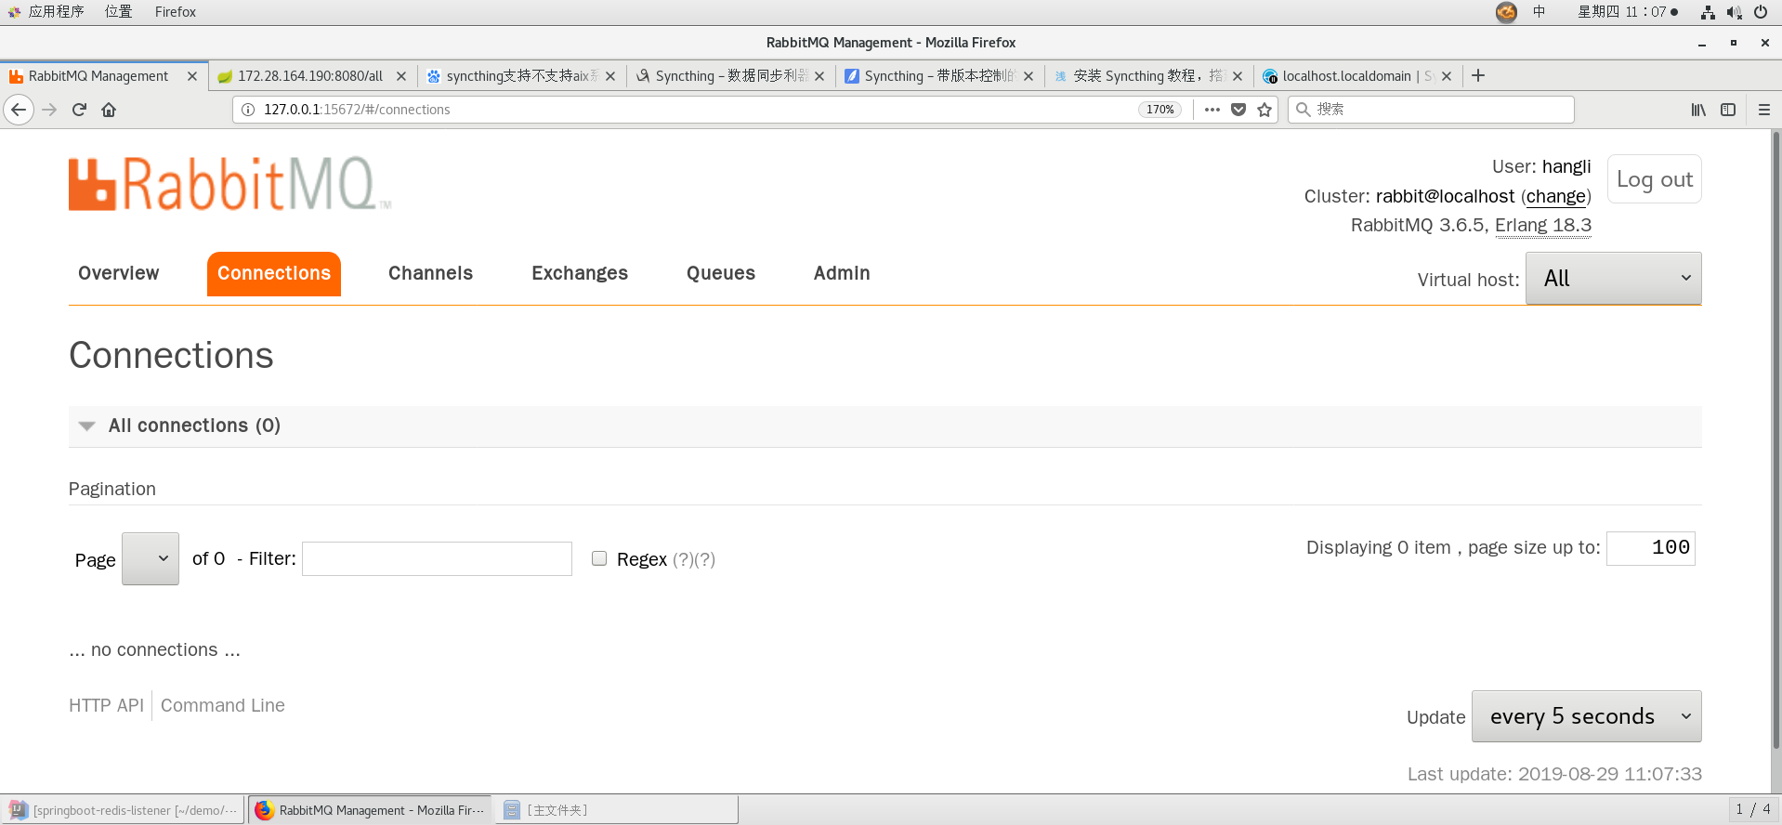Switch to 安装 Syncthing 教程 browser tab
The width and height of the screenshot is (1782, 825).
pos(1147,76)
